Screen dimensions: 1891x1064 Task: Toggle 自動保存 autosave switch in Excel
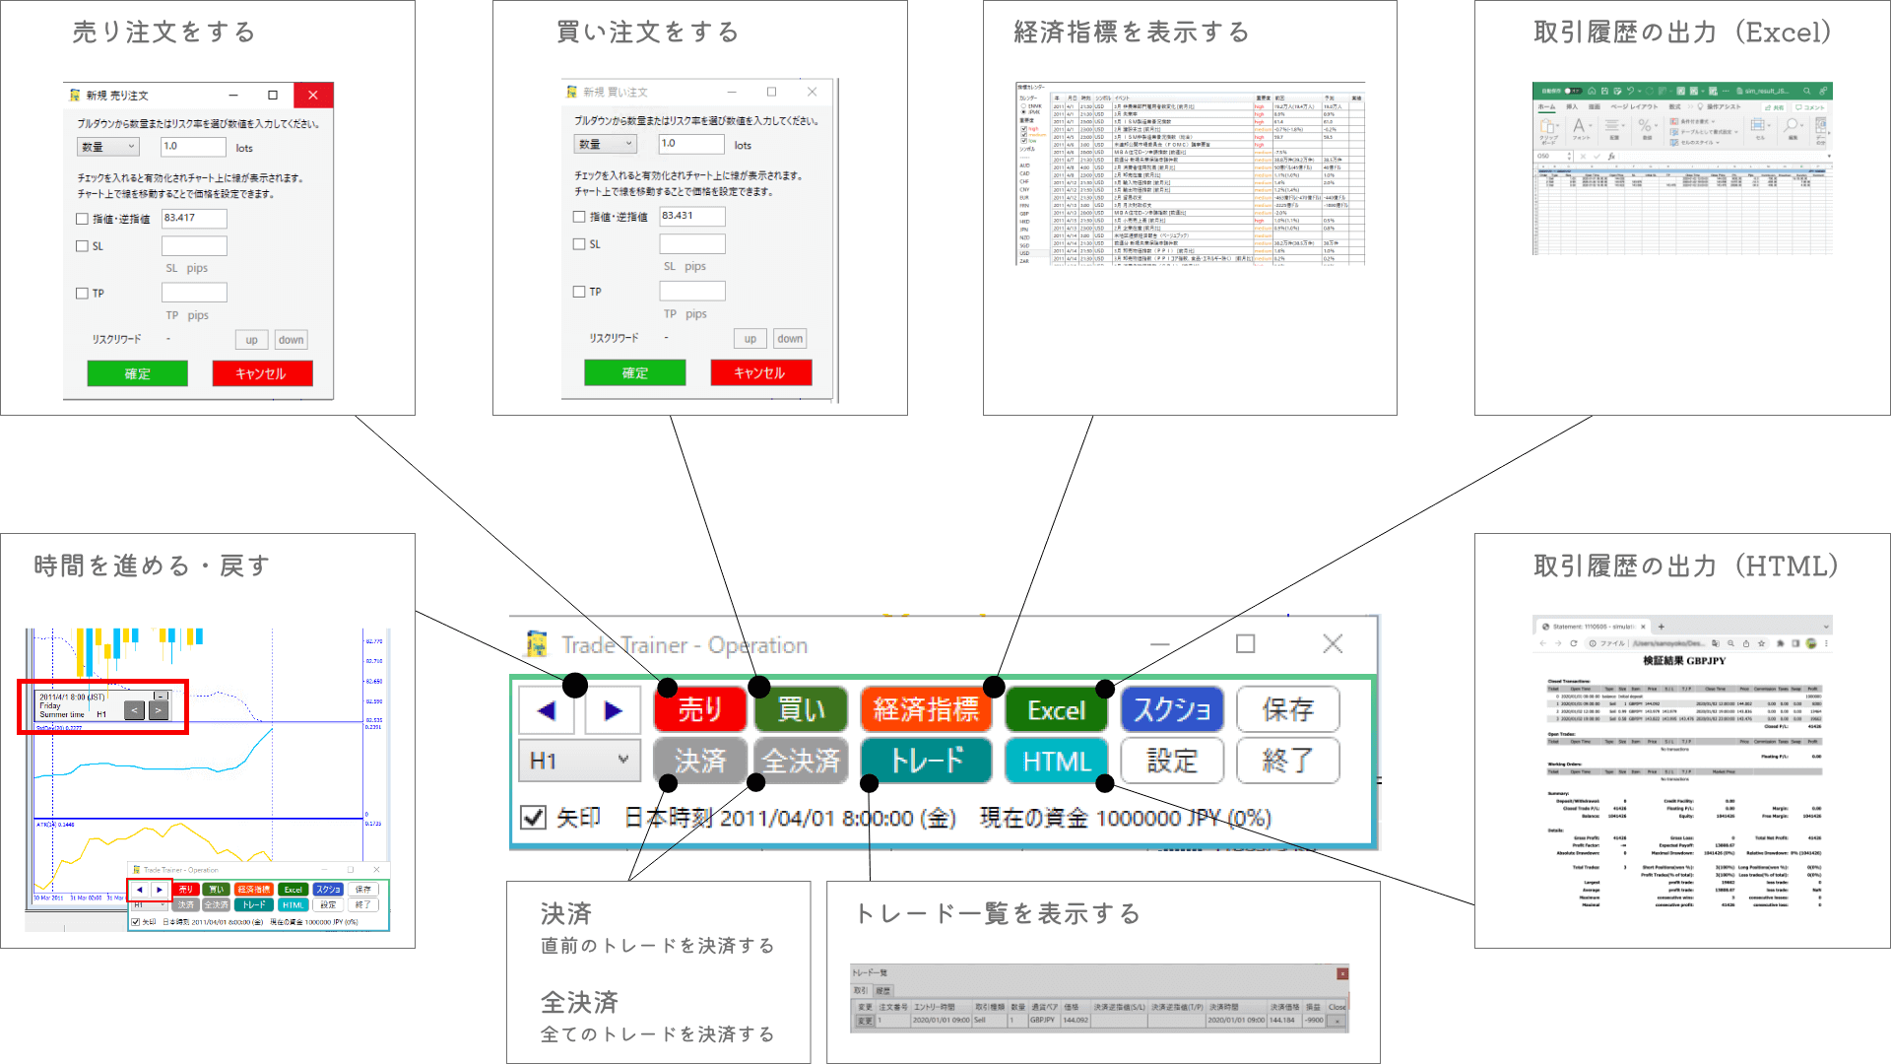pos(1573,91)
